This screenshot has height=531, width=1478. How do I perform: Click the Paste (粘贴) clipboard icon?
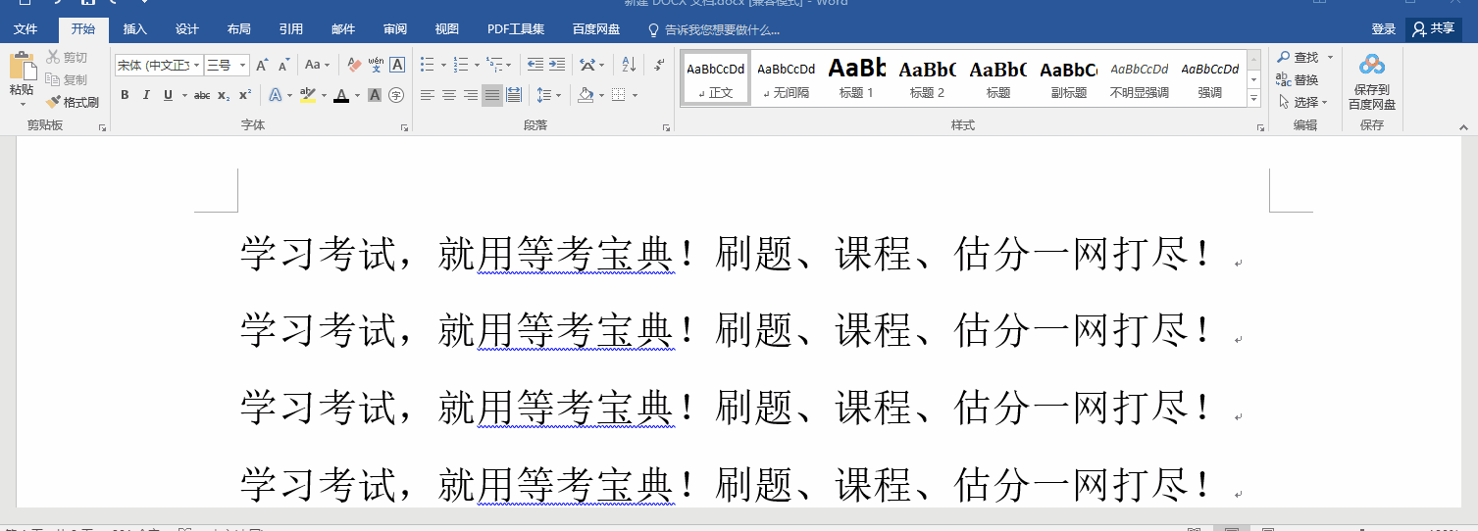(x=22, y=67)
